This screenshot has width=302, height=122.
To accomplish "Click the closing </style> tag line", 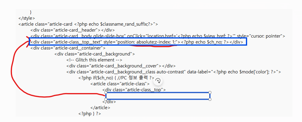I will tap(27, 18).
